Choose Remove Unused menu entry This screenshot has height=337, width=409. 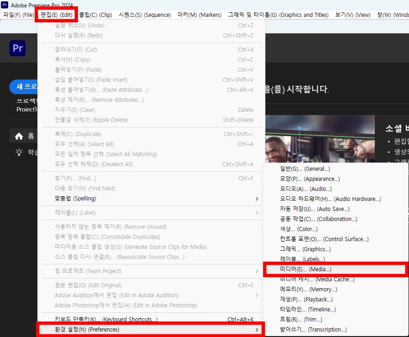coord(151,227)
